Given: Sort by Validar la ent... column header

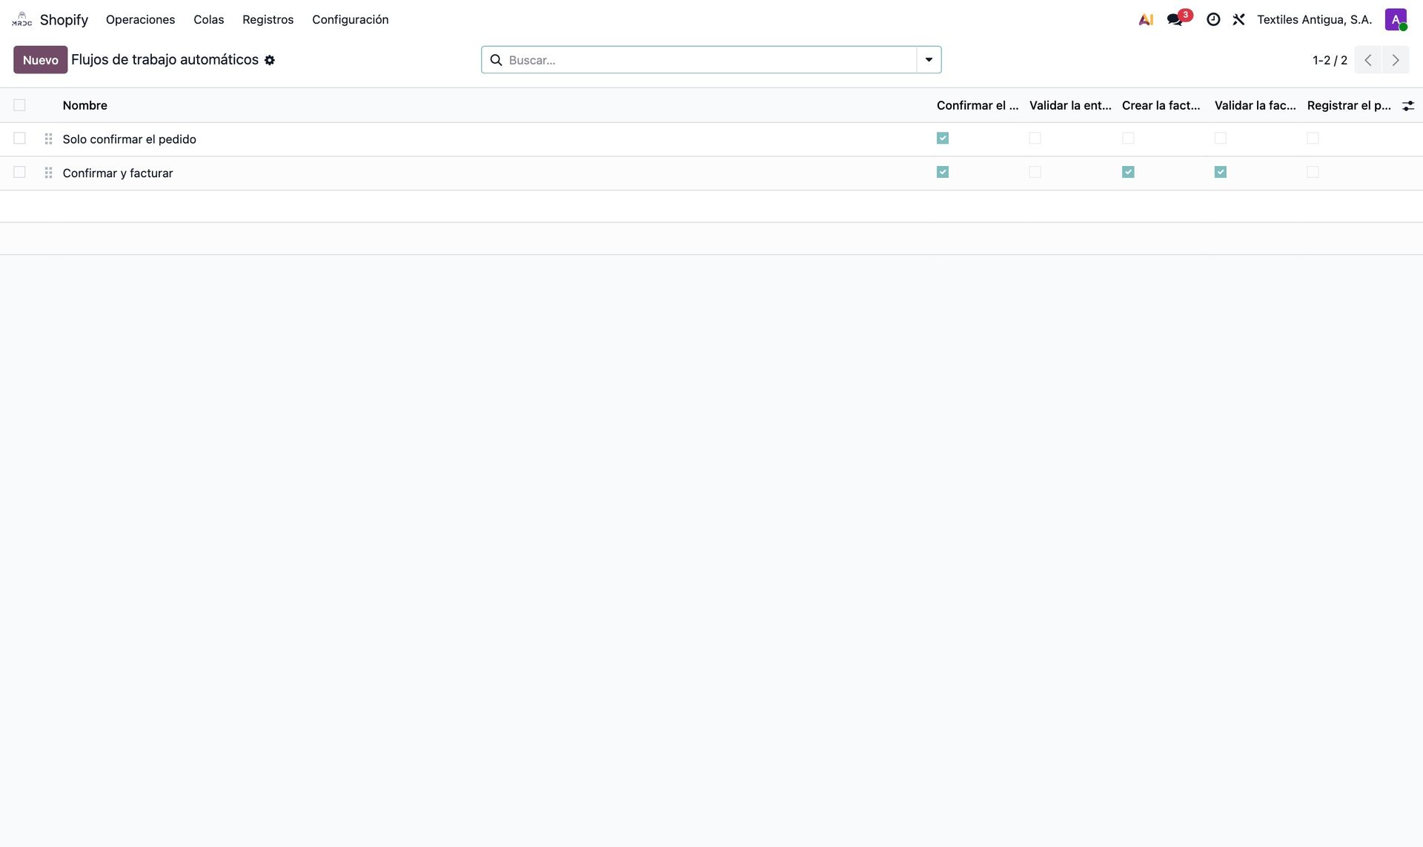Looking at the screenshot, I should coord(1070,105).
